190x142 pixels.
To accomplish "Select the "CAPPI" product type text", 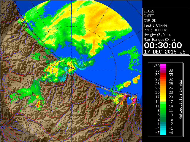I will coord(149,16).
